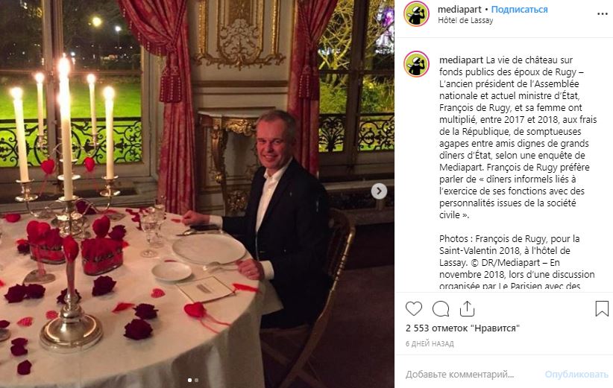Open the mediapart username in the header
The image size is (613, 388).
pyautogui.click(x=459, y=10)
